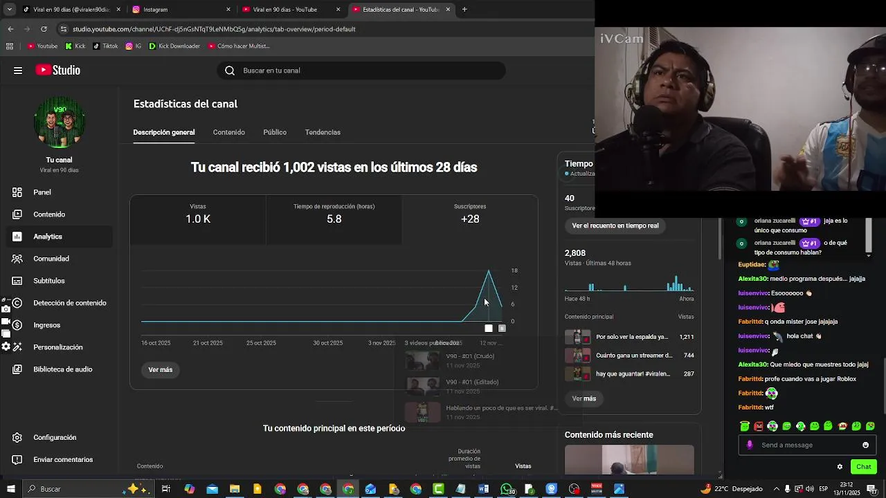Switch to the Tendencias analytics tab
886x498 pixels.
click(x=323, y=132)
